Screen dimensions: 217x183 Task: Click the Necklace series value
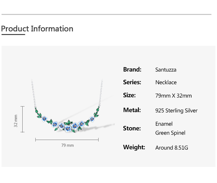[166, 82]
